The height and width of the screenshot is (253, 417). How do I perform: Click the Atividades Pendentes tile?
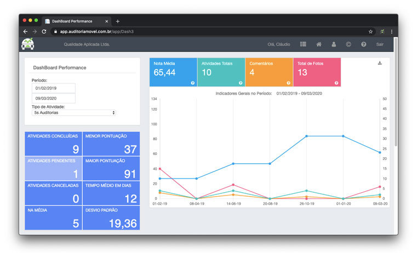tap(53, 168)
